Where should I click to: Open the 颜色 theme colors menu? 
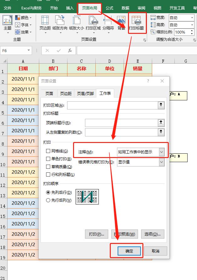(x=24, y=18)
